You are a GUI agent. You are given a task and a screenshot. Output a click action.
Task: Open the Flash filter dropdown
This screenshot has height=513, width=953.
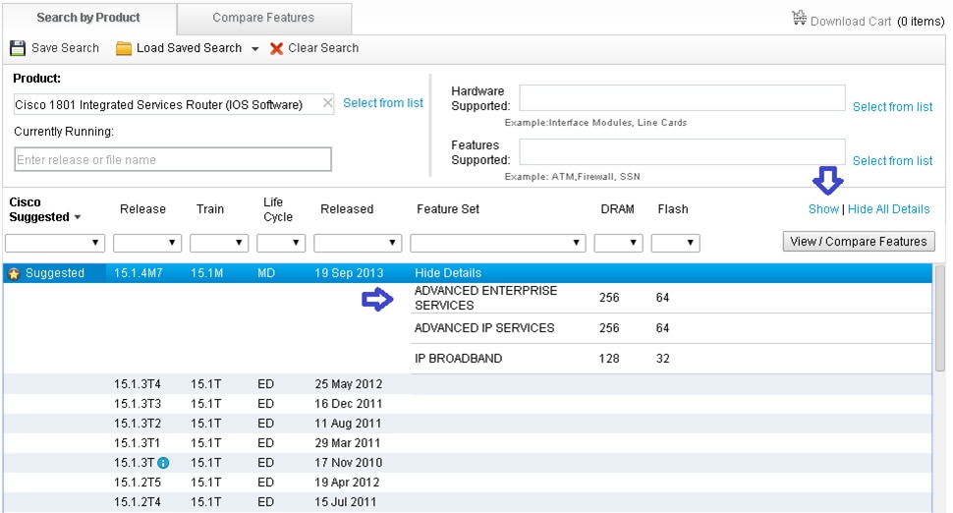(675, 243)
